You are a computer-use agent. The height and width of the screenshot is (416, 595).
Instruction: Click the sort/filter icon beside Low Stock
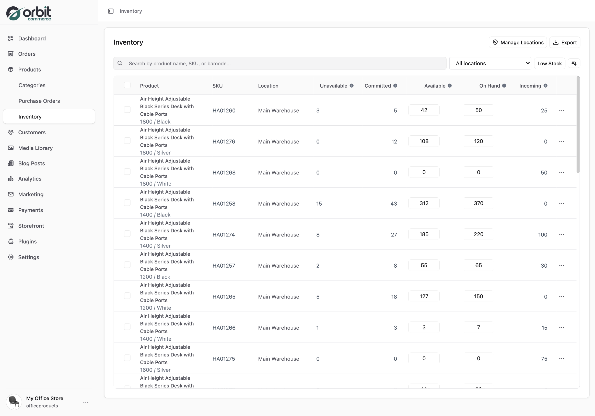(x=574, y=63)
